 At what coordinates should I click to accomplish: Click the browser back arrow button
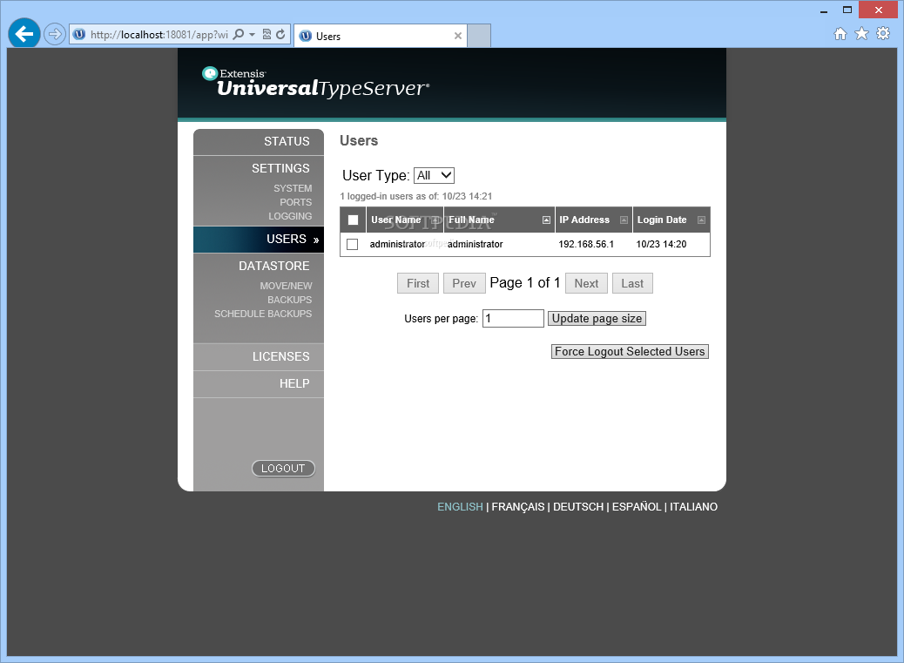24,34
